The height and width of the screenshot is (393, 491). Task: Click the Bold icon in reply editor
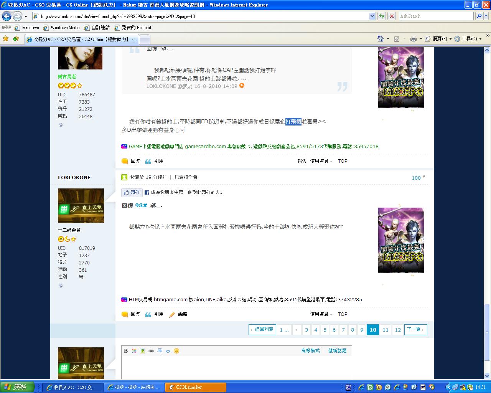pos(126,351)
